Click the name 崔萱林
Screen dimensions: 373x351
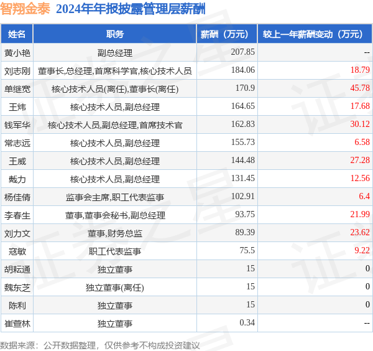17,324
